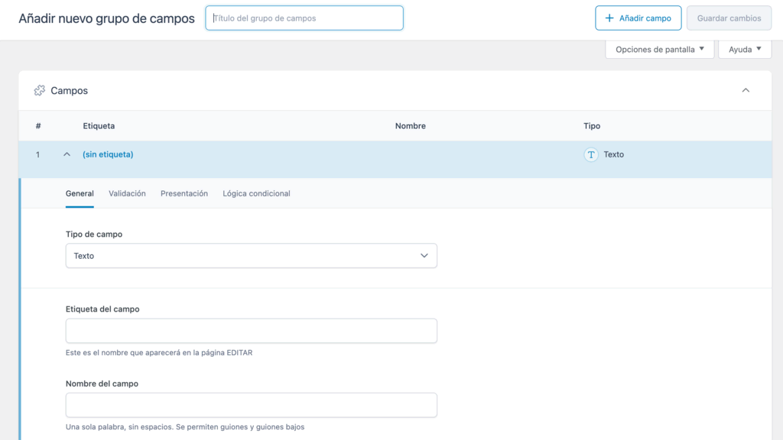Focus the Título del grupo de campos input

[304, 18]
